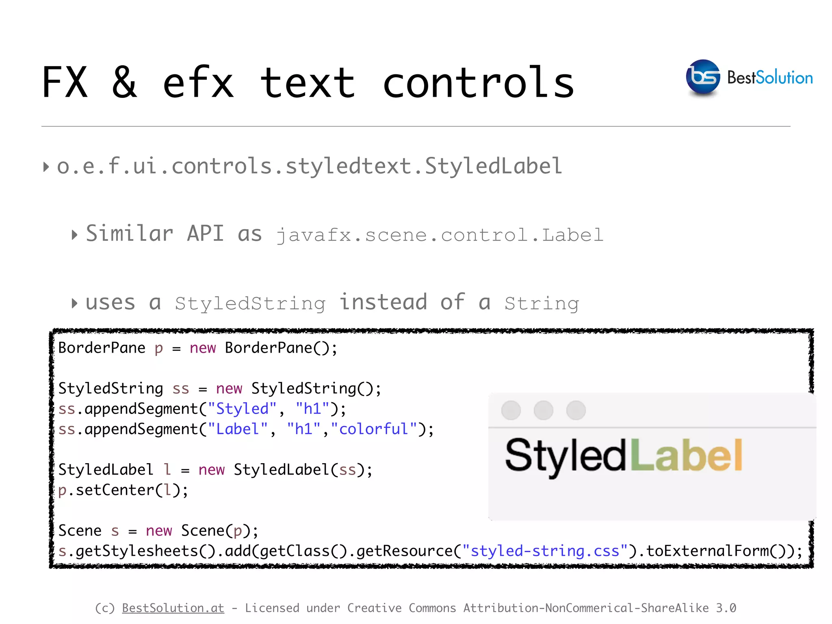Click the black 'Styled' text in demo window
This screenshot has height=624, width=832.
tap(566, 458)
